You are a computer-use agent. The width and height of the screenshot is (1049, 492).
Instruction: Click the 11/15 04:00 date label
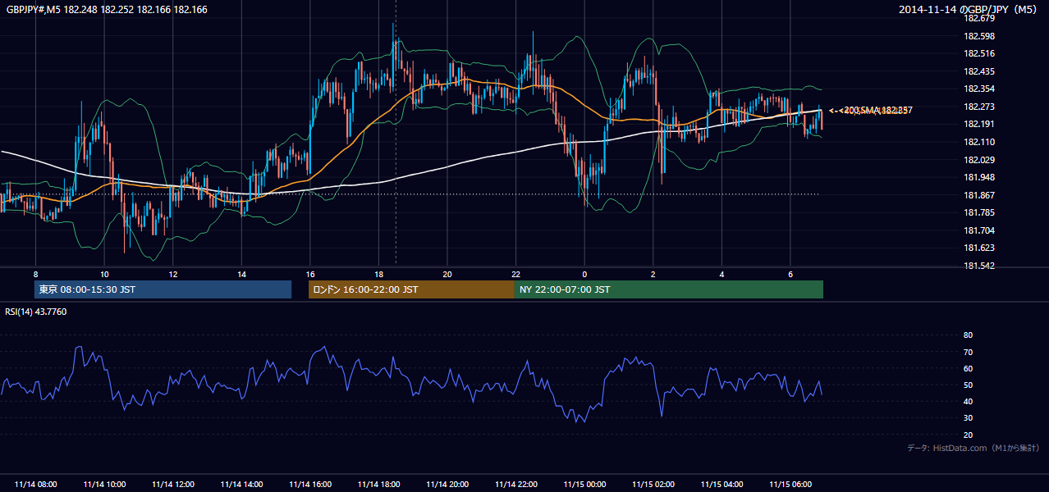[x=721, y=485]
